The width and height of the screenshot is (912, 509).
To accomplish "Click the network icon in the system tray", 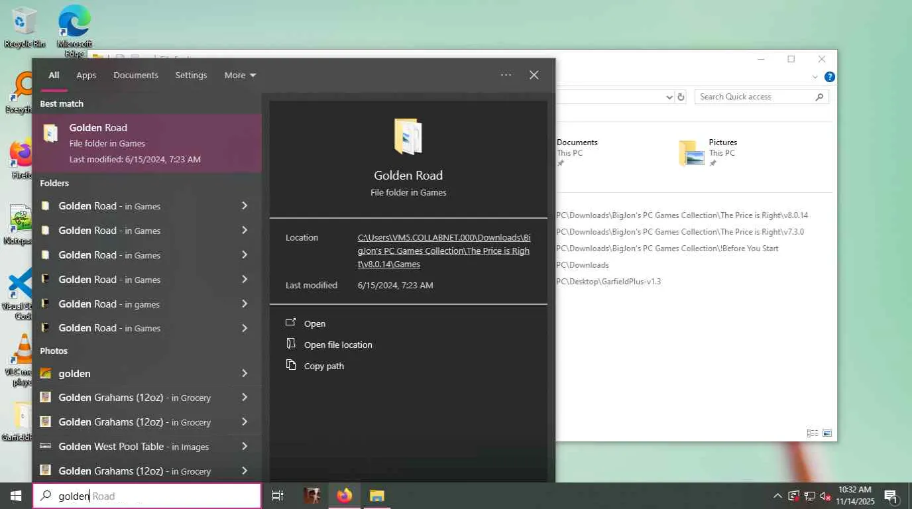I will [x=809, y=496].
